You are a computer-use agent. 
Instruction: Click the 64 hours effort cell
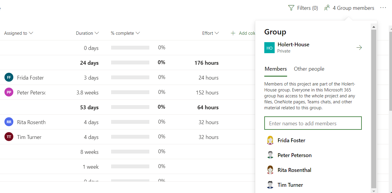(208, 107)
